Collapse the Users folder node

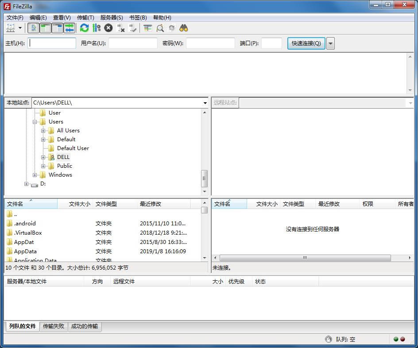tap(35, 122)
